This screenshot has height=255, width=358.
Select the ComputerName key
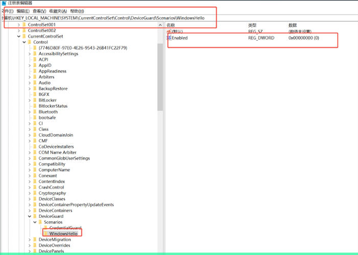coord(54,170)
